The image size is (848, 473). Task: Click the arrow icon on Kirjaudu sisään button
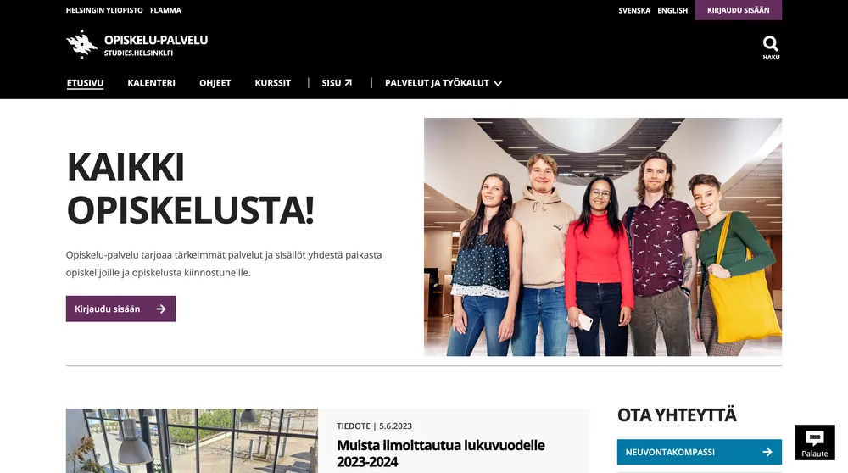[160, 309]
